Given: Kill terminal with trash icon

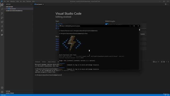Looking at the screenshot, I should pyautogui.click(x=164, y=62).
